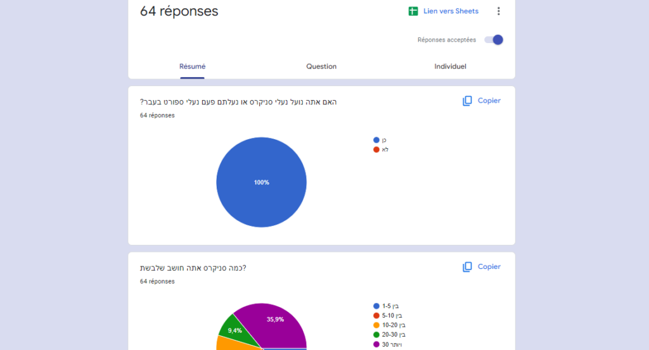
Task: Switch to the Question tab
Action: 321,66
